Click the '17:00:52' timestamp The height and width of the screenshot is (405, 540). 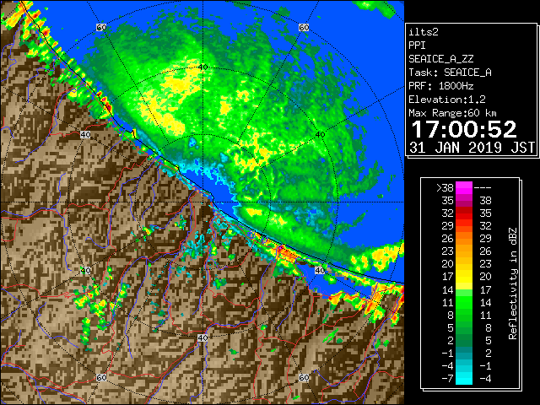pyautogui.click(x=464, y=129)
